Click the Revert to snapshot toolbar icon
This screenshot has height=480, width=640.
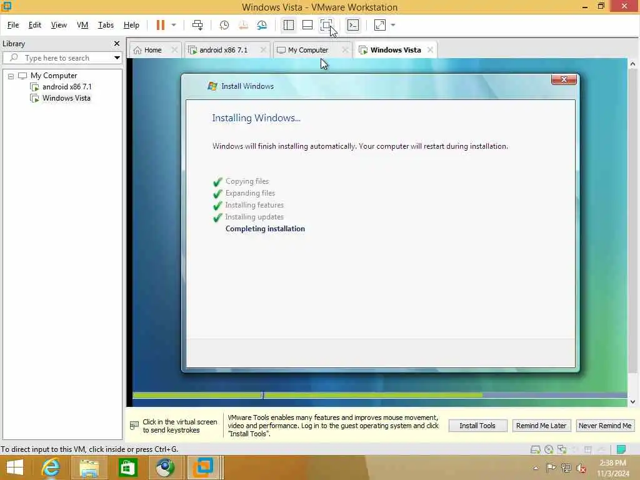point(243,25)
